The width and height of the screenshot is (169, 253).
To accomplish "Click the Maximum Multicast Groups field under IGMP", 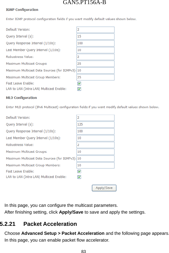I will (x=95, y=64).
